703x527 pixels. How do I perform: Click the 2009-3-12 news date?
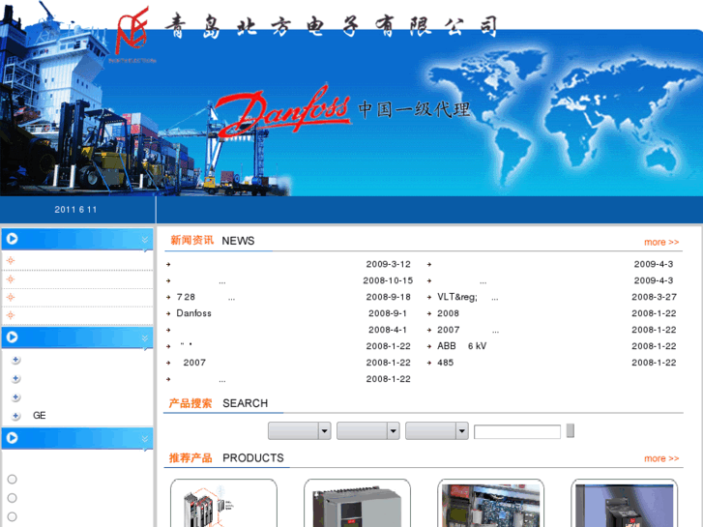click(x=389, y=264)
